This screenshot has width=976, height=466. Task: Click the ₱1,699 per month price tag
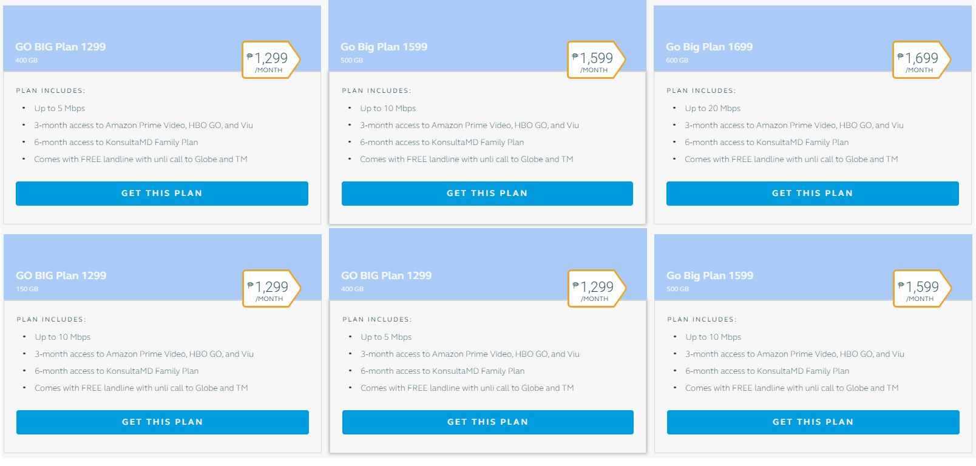point(921,60)
